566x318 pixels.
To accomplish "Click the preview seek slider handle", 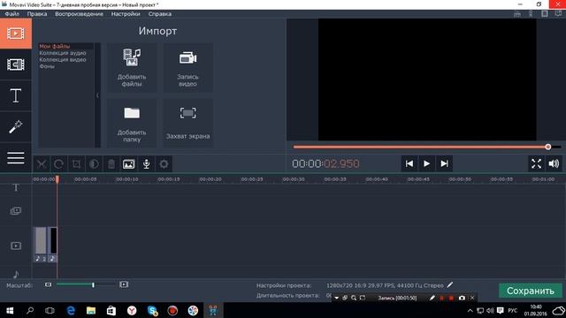I will click(x=548, y=147).
